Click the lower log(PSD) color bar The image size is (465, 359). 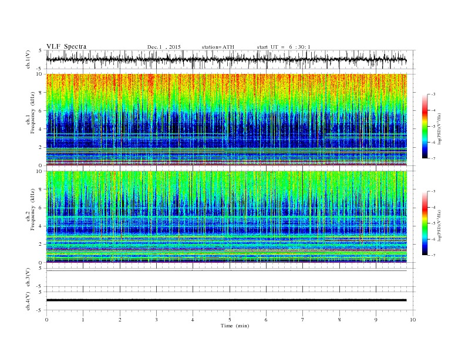424,223
